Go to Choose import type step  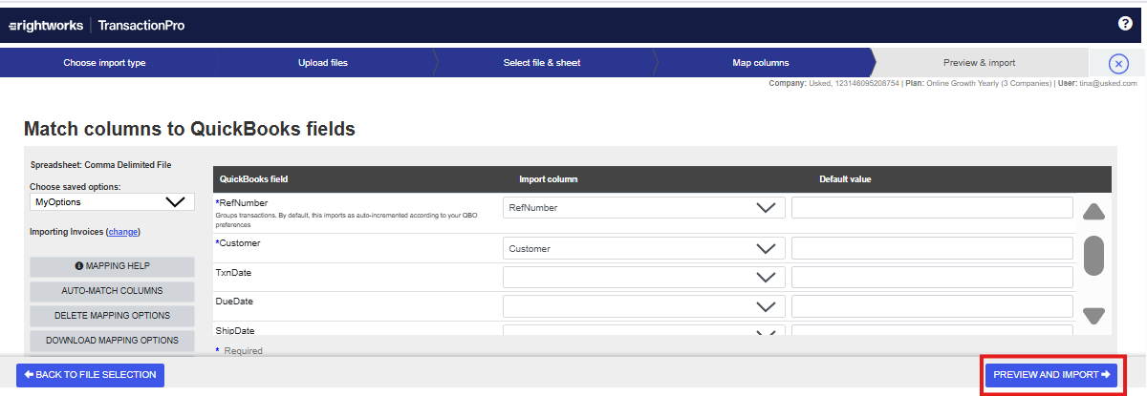click(104, 63)
